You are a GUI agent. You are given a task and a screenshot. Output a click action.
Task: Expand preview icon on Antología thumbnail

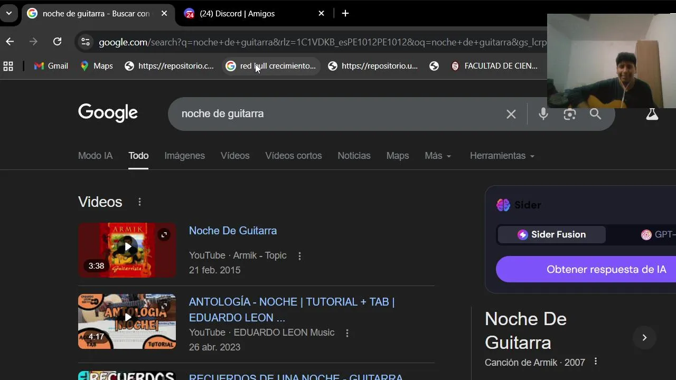[x=164, y=306]
